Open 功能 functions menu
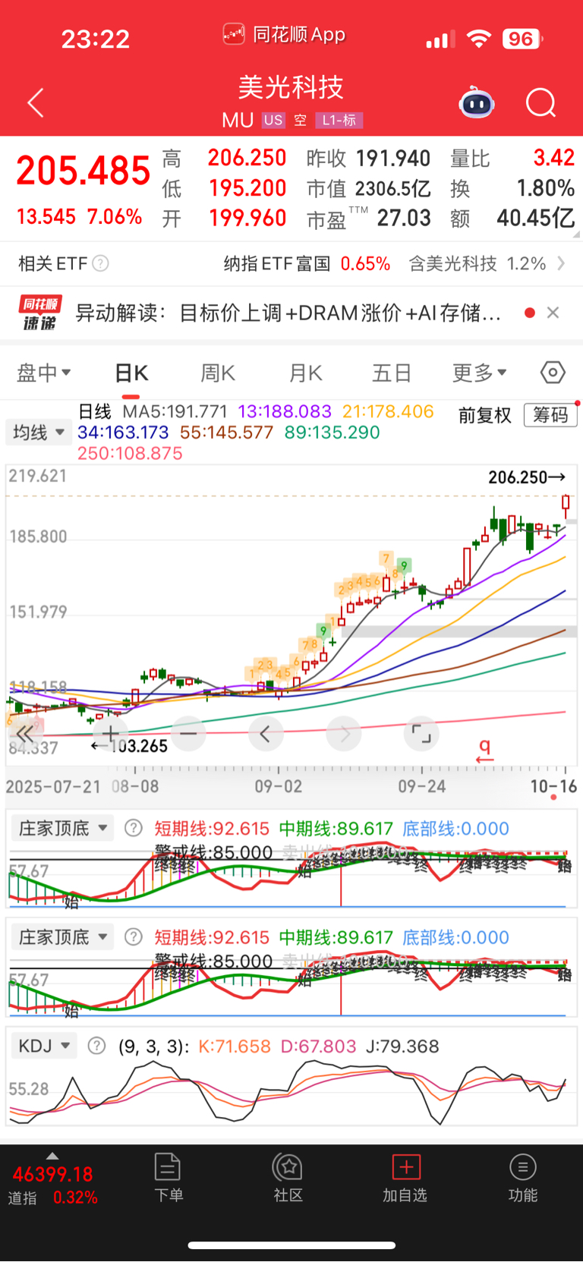The width and height of the screenshot is (583, 1262). coord(522,1178)
